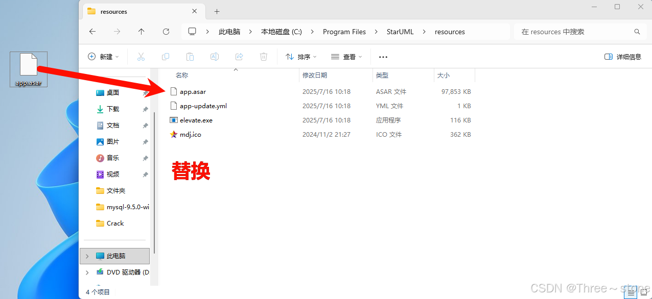Open the 新建 dropdown menu
This screenshot has height=299, width=652.
[103, 57]
